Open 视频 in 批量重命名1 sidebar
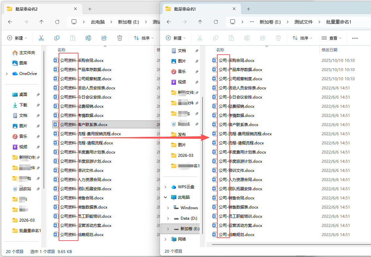The height and width of the screenshot is (257, 371). (x=179, y=82)
